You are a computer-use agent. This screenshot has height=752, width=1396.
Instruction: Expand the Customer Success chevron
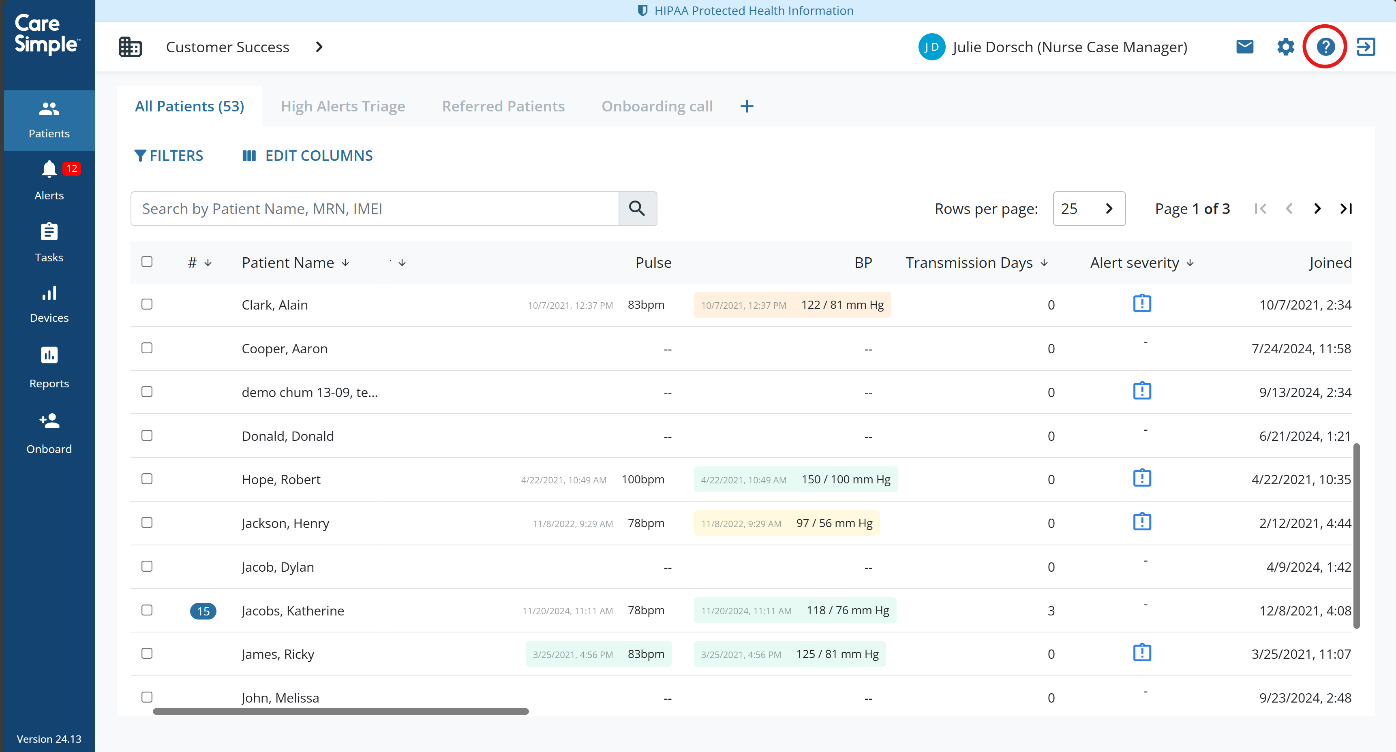[319, 47]
